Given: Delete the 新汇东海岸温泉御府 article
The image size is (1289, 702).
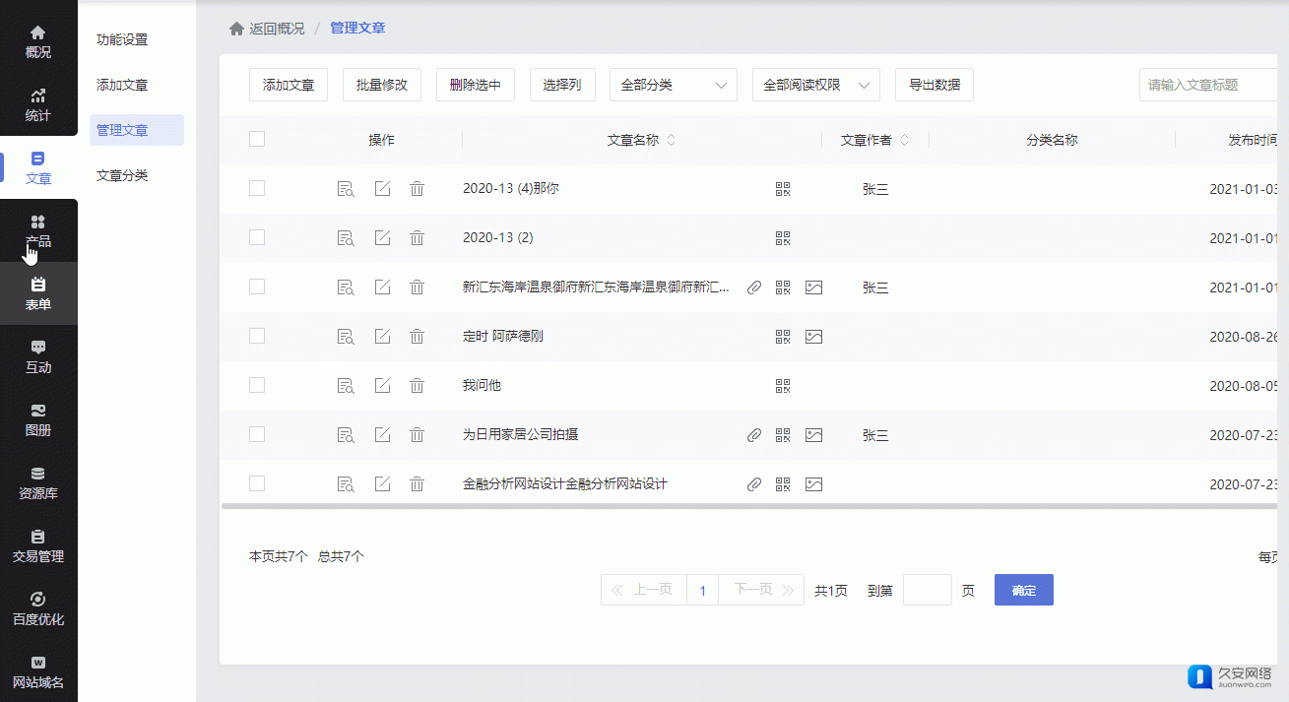Looking at the screenshot, I should click(417, 287).
